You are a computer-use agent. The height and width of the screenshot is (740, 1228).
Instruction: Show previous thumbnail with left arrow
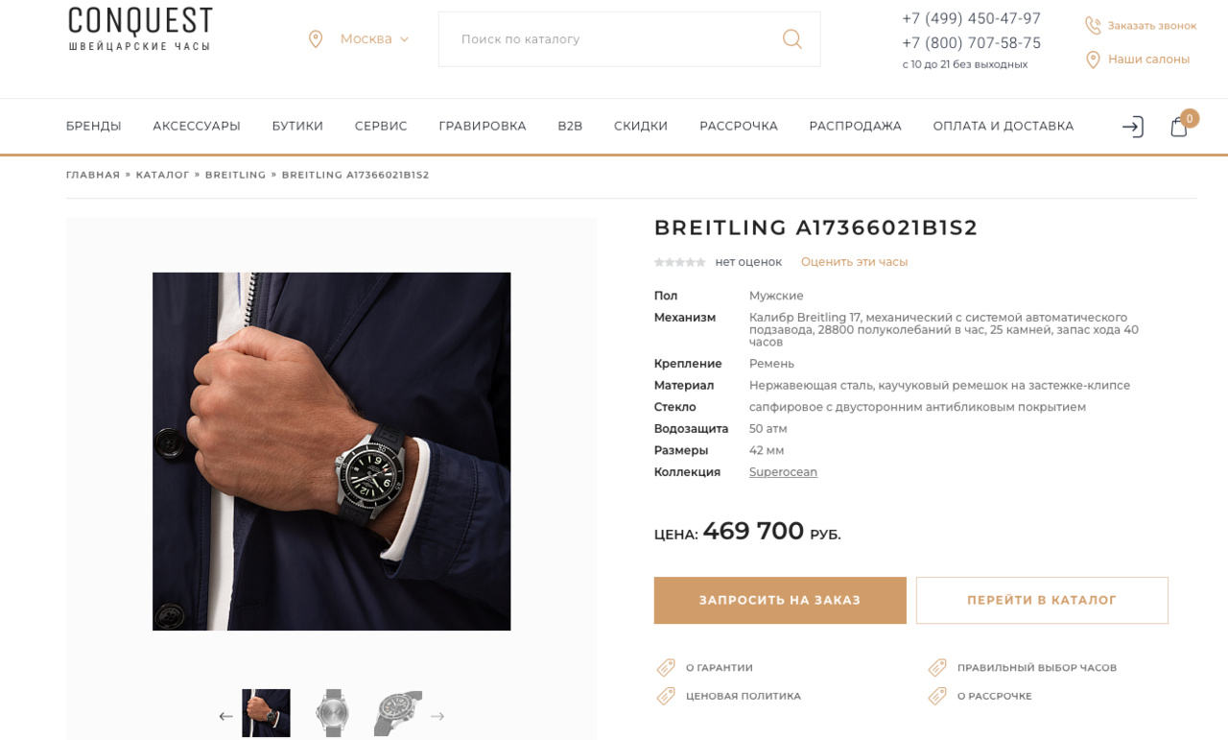click(225, 716)
